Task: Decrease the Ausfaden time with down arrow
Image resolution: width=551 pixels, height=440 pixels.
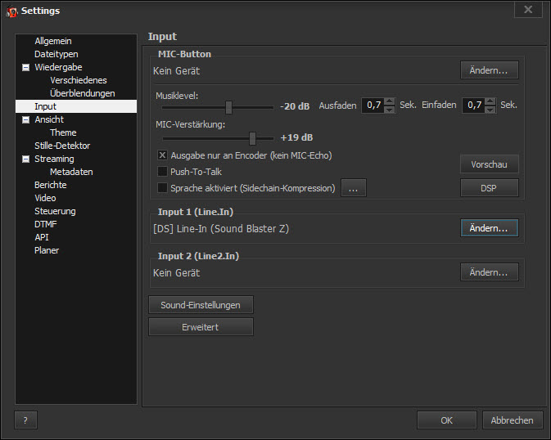Action: pyautogui.click(x=390, y=110)
